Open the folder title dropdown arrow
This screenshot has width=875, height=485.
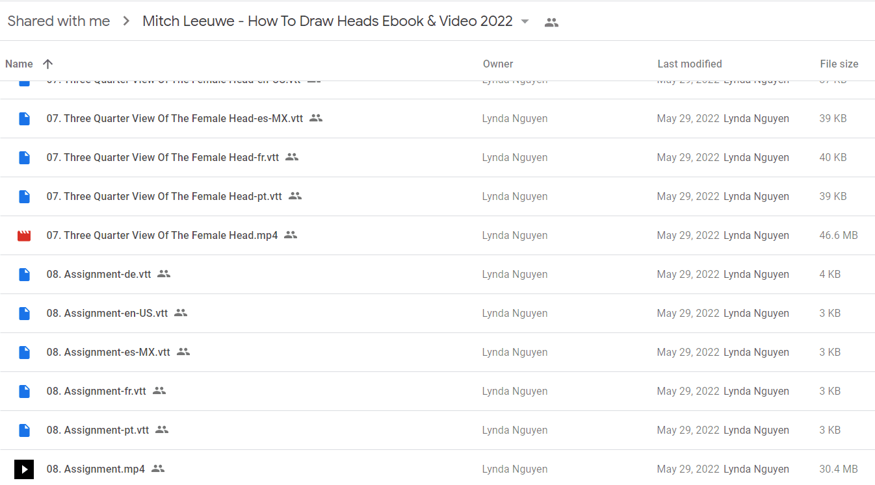click(x=525, y=21)
